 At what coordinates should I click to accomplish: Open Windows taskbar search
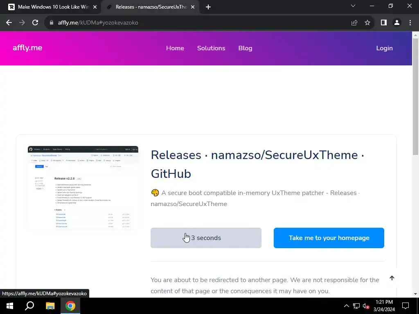(29, 306)
